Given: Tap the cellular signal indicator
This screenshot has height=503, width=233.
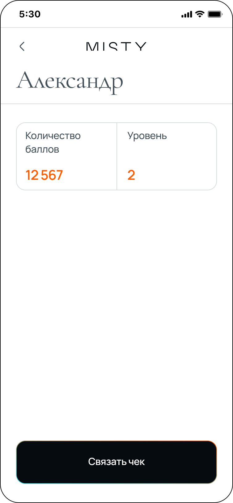Looking at the screenshot, I should [186, 14].
